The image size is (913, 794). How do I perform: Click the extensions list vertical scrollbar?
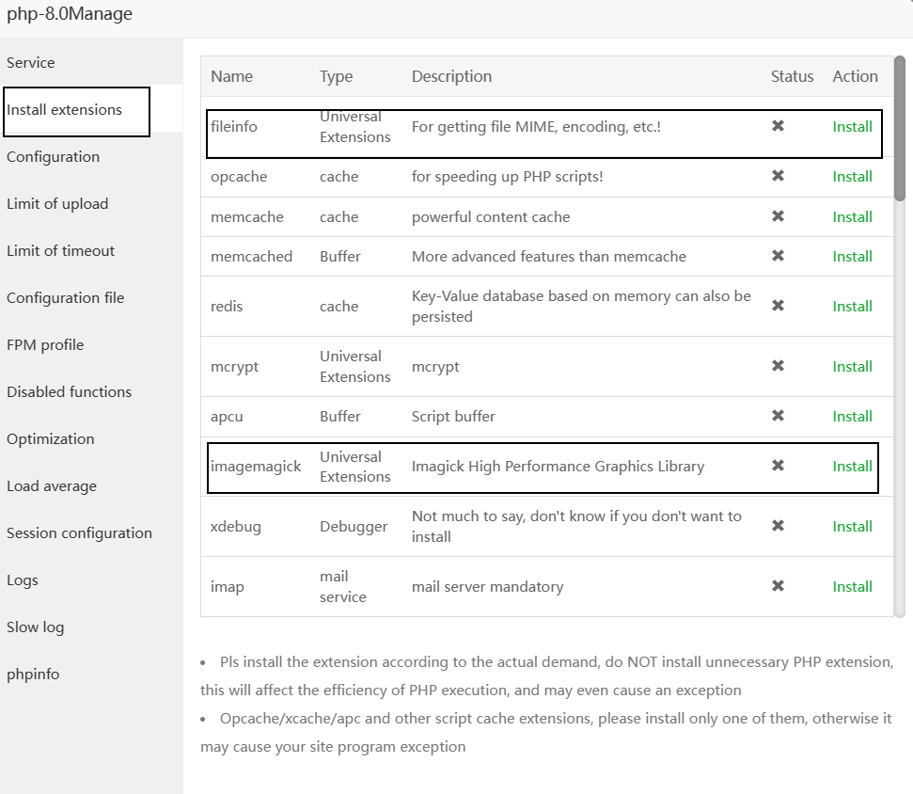click(900, 132)
